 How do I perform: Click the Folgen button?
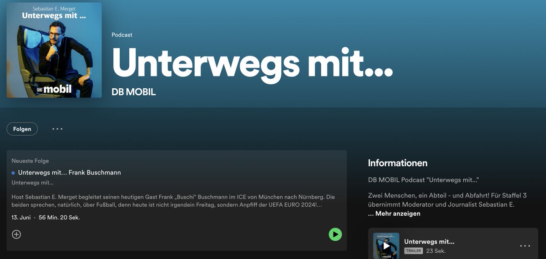tap(22, 129)
